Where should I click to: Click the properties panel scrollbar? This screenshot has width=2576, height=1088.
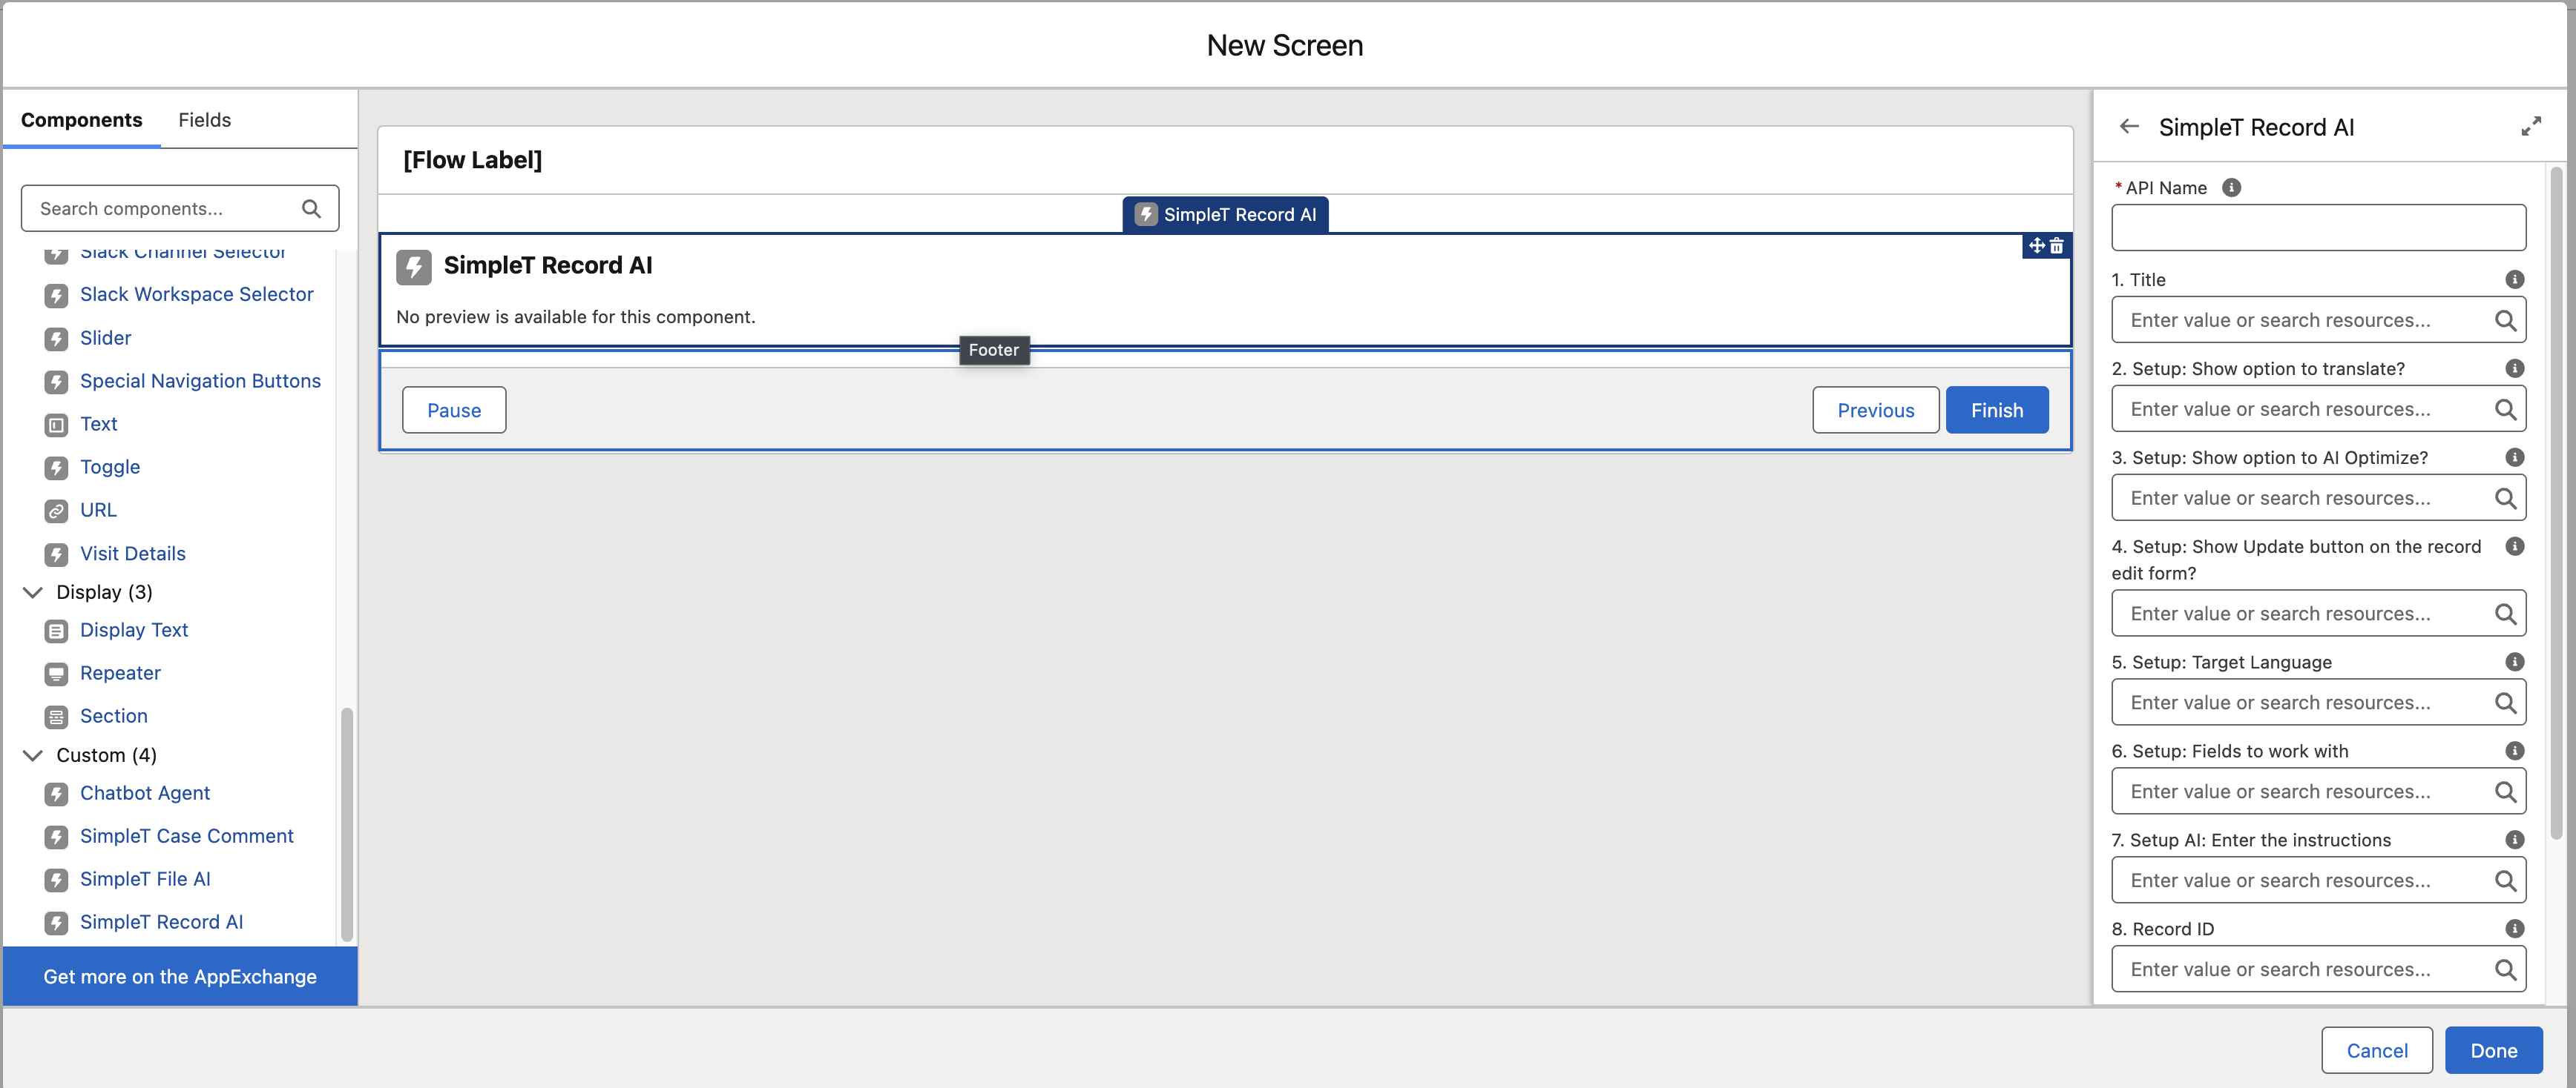(x=2556, y=505)
